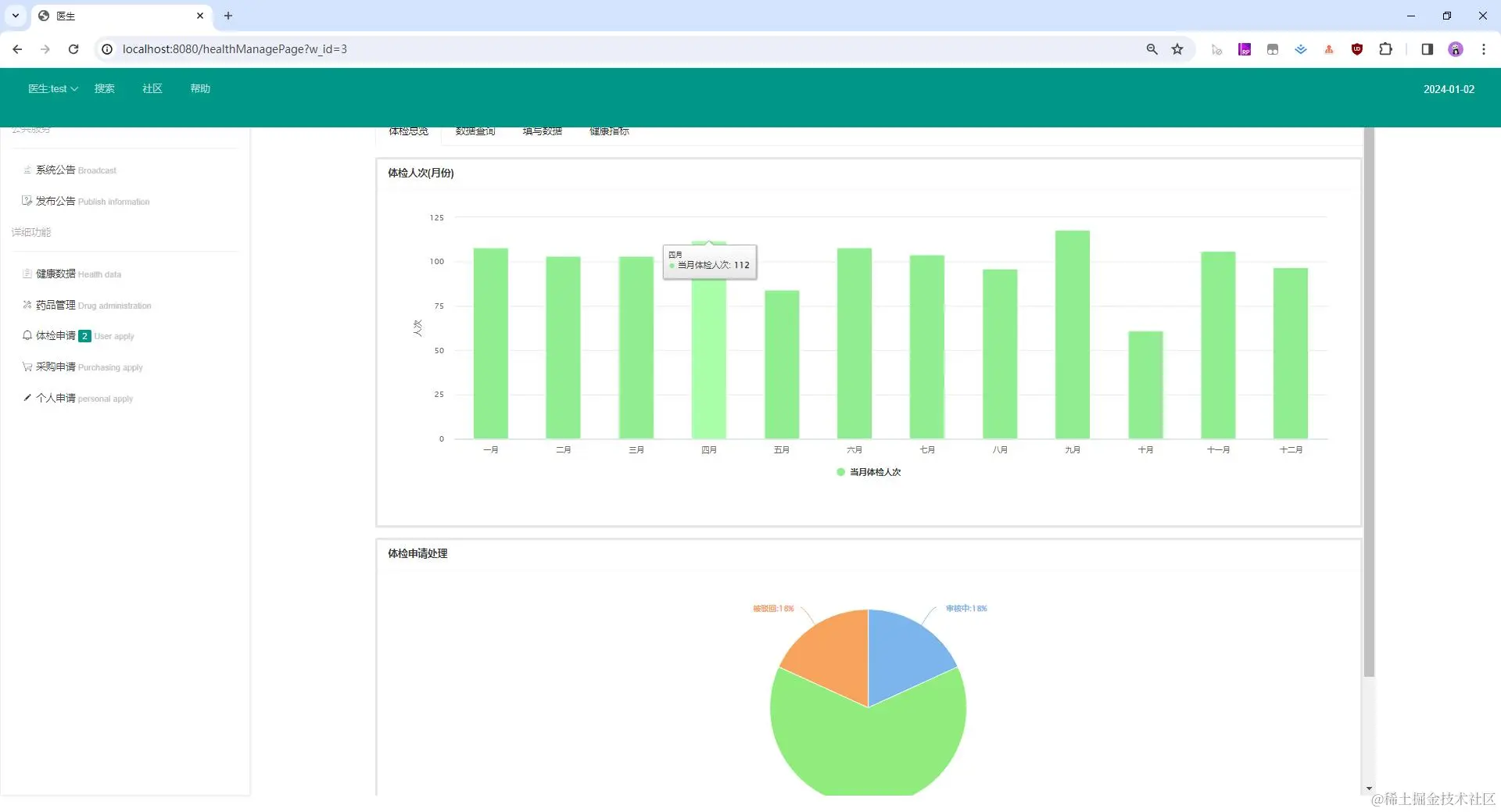Click the purple RP extension icon
This screenshot has height=812, width=1501.
[1245, 49]
